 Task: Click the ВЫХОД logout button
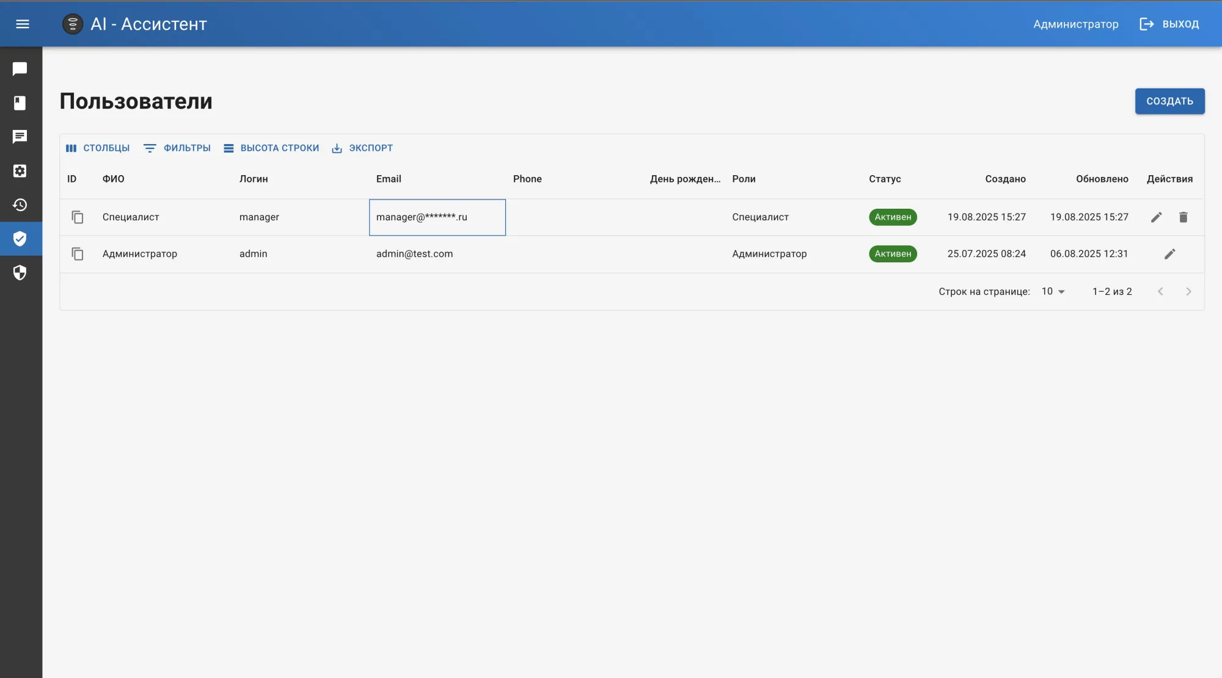pyautogui.click(x=1169, y=24)
